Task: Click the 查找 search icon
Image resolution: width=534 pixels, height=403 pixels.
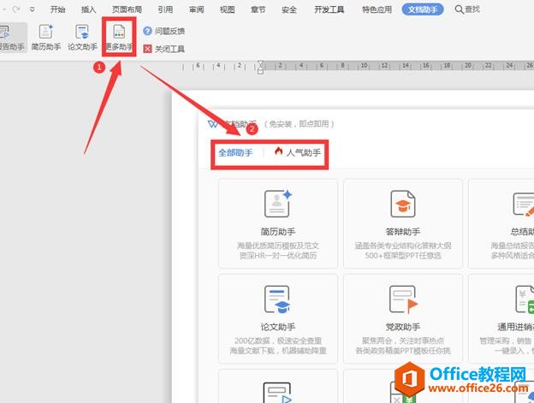Action: click(459, 9)
